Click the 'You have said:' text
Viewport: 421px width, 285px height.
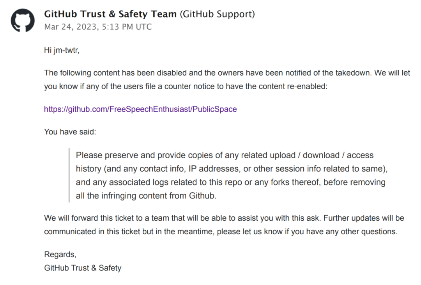point(70,132)
